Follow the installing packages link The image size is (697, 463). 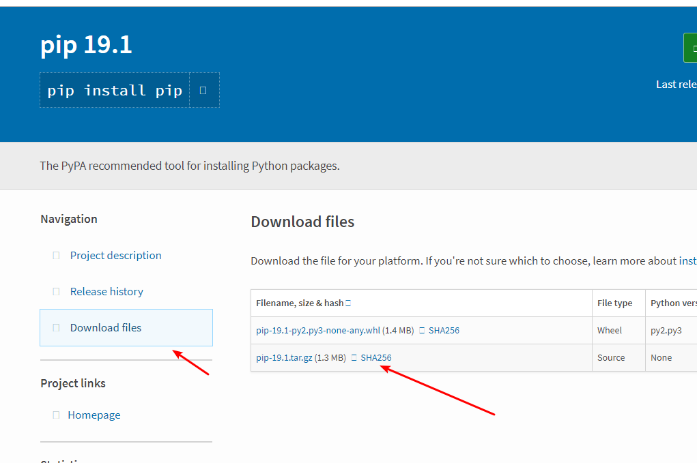coord(687,261)
